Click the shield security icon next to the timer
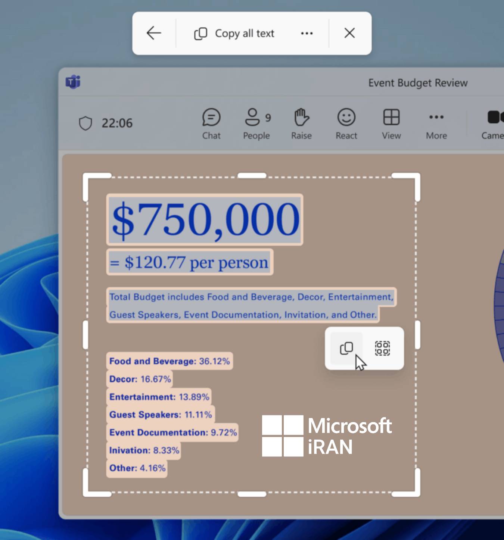Viewport: 504px width, 540px height. (x=85, y=123)
